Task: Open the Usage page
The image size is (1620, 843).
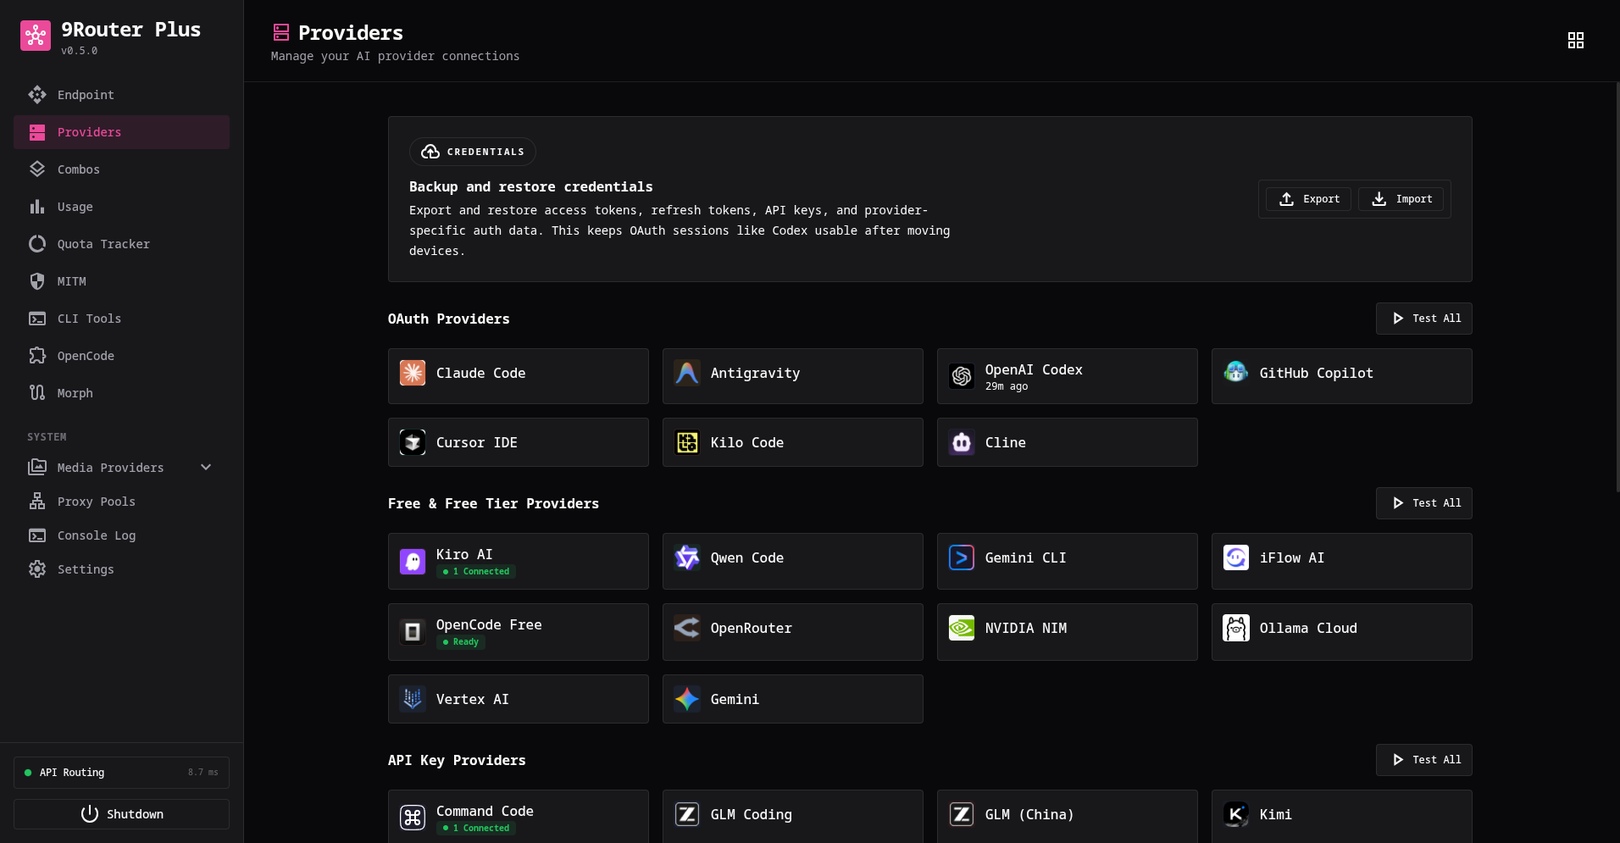Action: point(121,207)
